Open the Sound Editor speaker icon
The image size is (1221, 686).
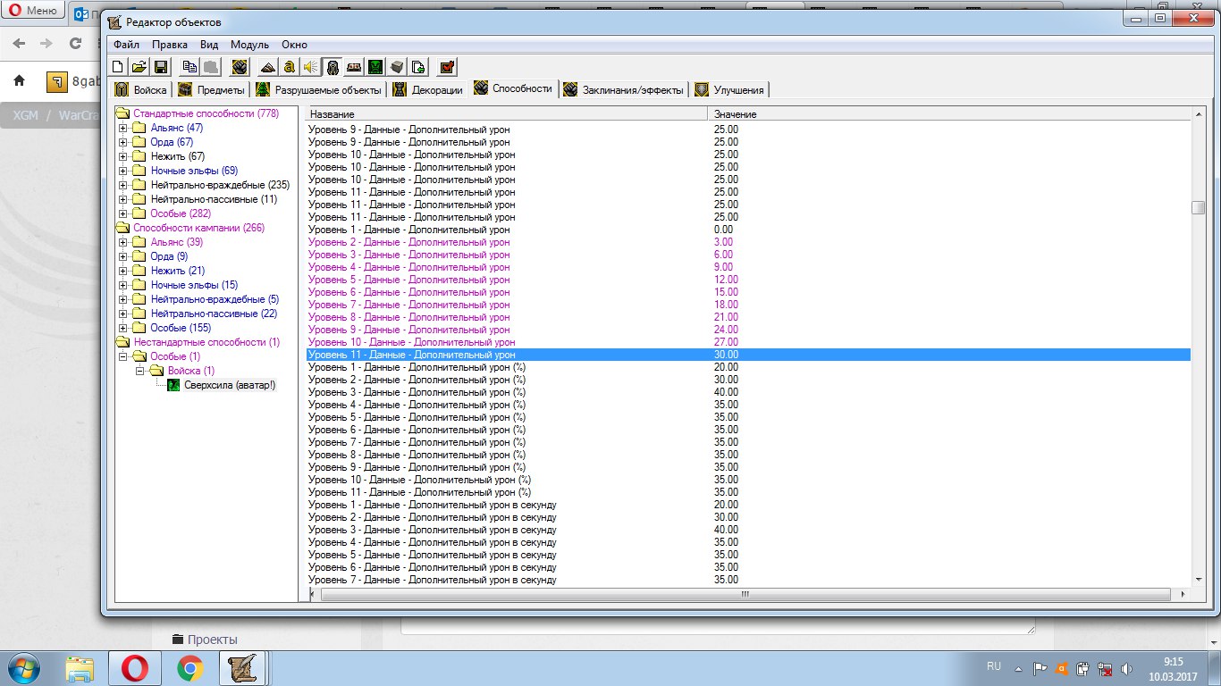[311, 66]
